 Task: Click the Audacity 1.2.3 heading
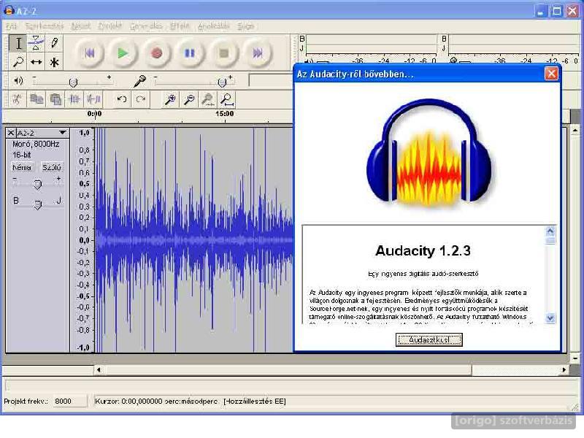click(x=423, y=250)
